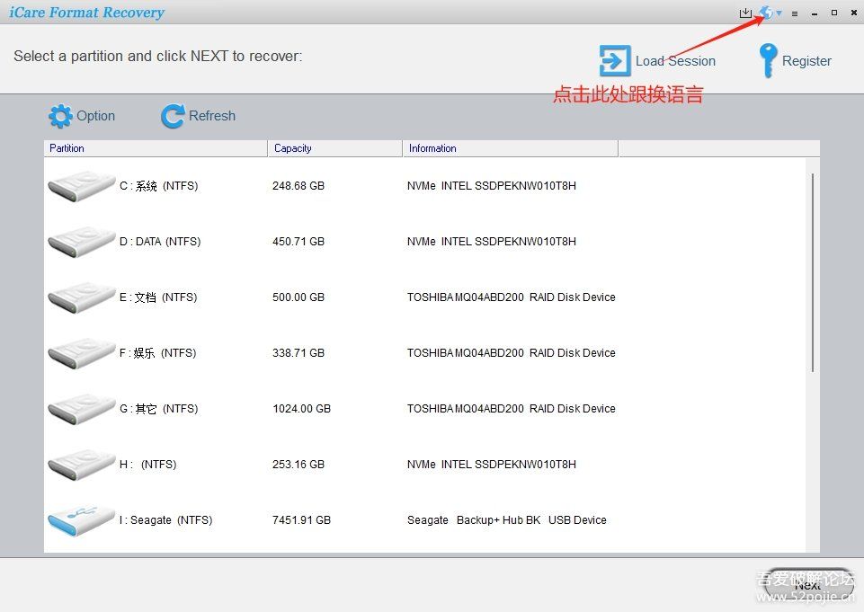Click the Load Session icon

(615, 61)
